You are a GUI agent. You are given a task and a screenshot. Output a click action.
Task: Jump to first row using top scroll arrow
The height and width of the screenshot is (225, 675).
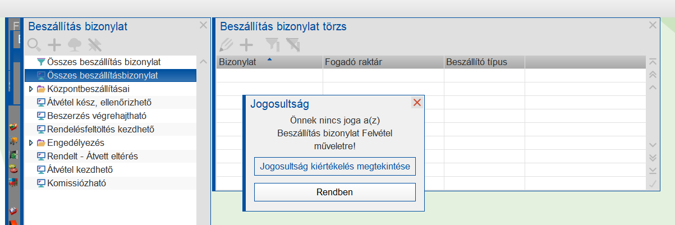(653, 62)
